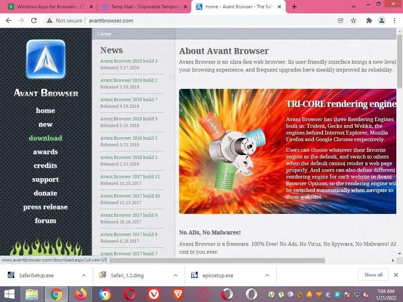403x302 pixels.
Task: Open the support sidebar link
Action: 46,179
